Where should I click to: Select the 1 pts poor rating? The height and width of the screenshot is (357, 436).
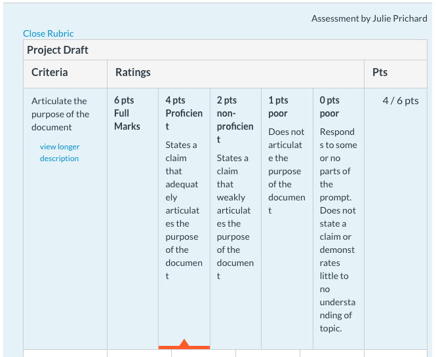click(x=287, y=219)
